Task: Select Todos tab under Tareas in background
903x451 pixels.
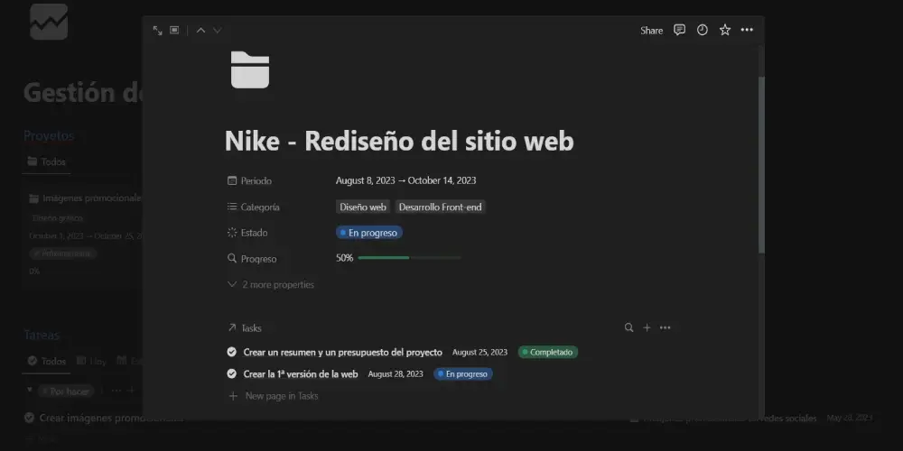Action: pyautogui.click(x=47, y=362)
